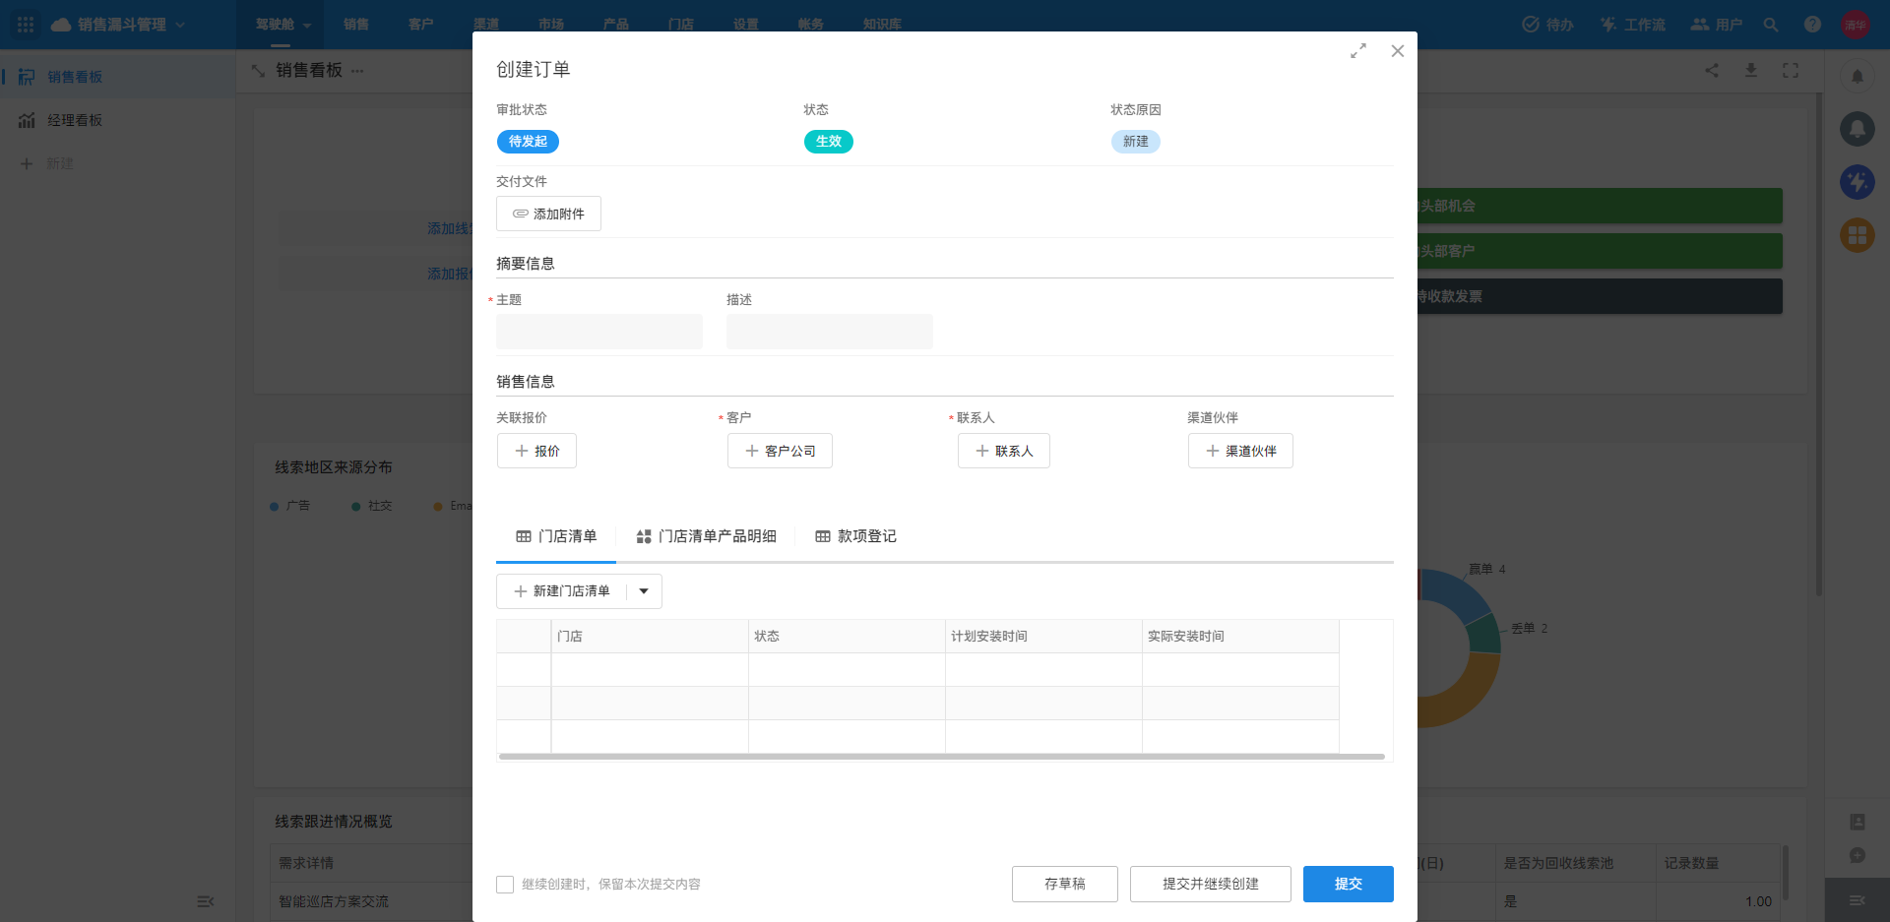Click the search magnifier icon
The width and height of the screenshot is (1890, 922).
[1771, 25]
